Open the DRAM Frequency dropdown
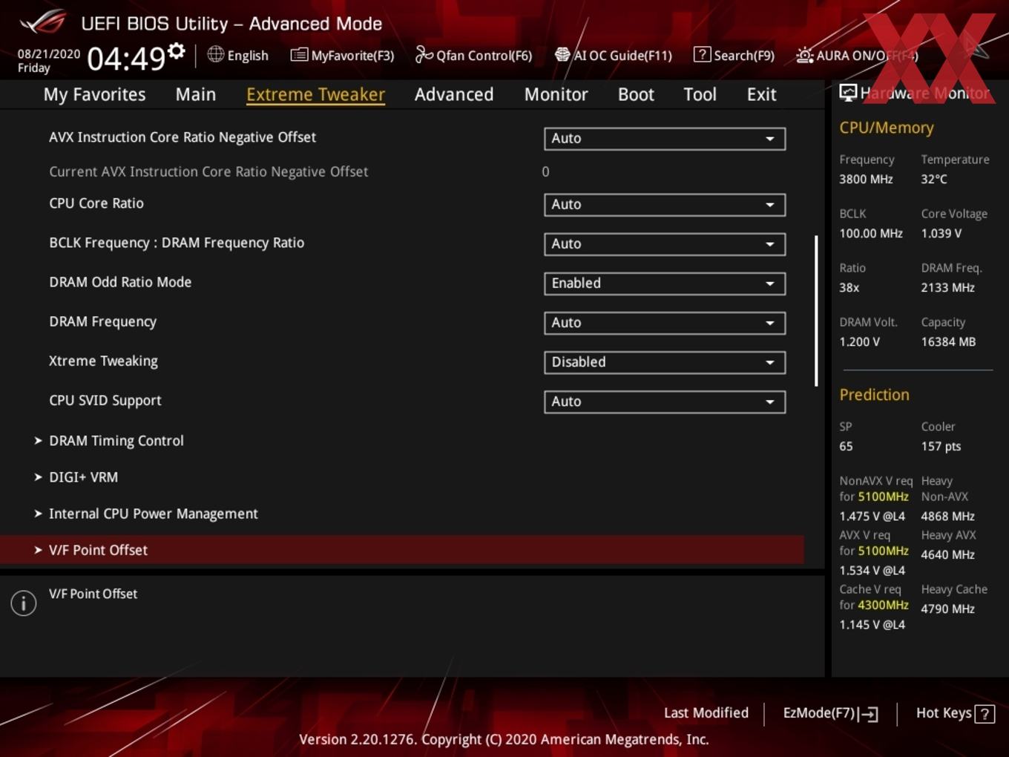 665,323
